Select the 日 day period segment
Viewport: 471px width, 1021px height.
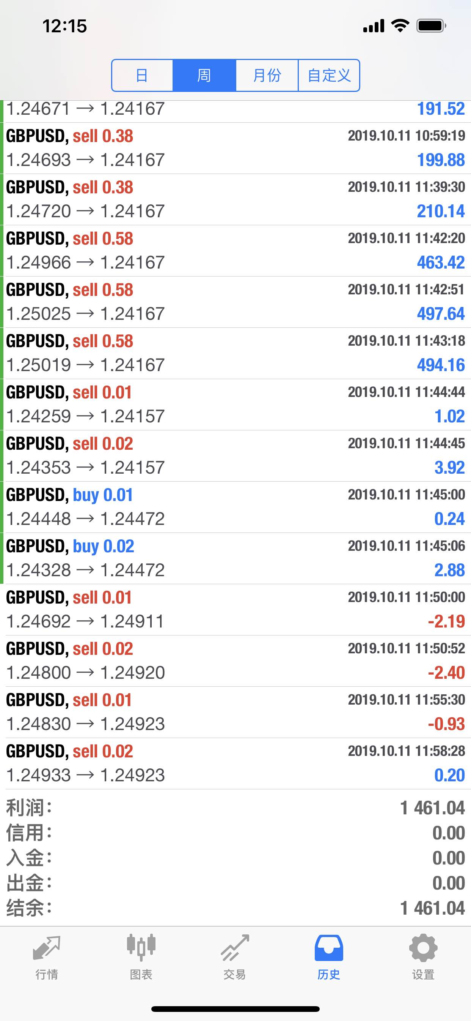click(143, 75)
